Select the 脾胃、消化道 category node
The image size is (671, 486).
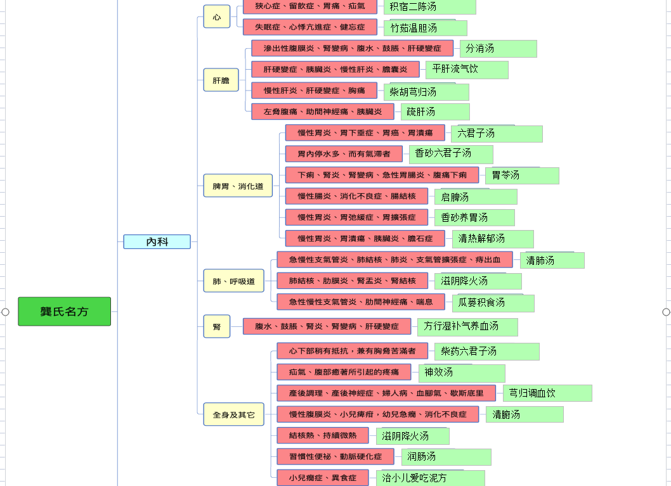pyautogui.click(x=238, y=186)
